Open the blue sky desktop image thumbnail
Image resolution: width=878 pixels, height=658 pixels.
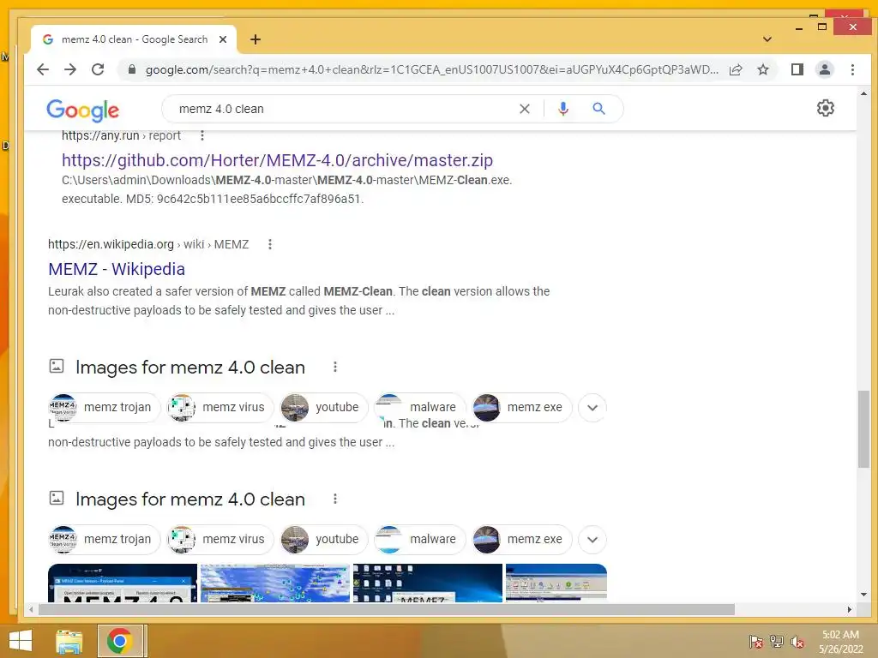[275, 583]
